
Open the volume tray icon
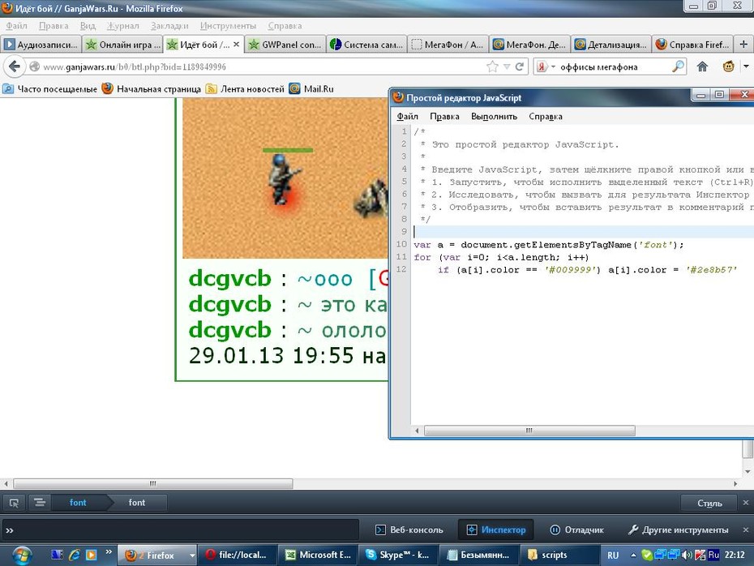click(688, 555)
